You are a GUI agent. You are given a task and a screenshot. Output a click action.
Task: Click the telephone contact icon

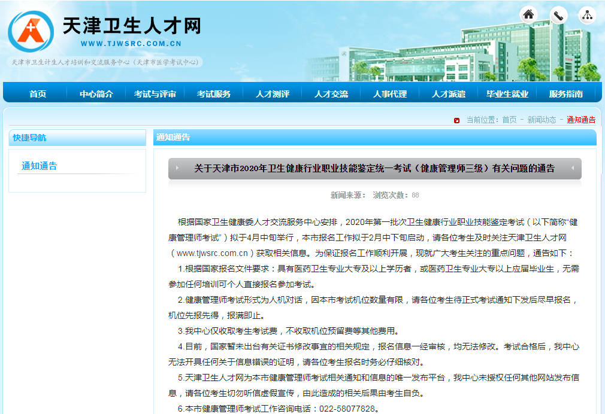pos(558,16)
